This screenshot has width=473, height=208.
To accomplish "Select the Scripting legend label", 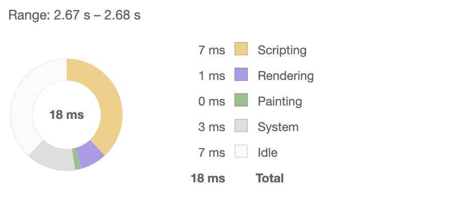I will point(282,50).
